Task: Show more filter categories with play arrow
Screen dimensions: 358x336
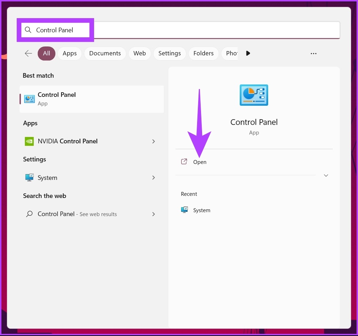Action: (x=248, y=53)
